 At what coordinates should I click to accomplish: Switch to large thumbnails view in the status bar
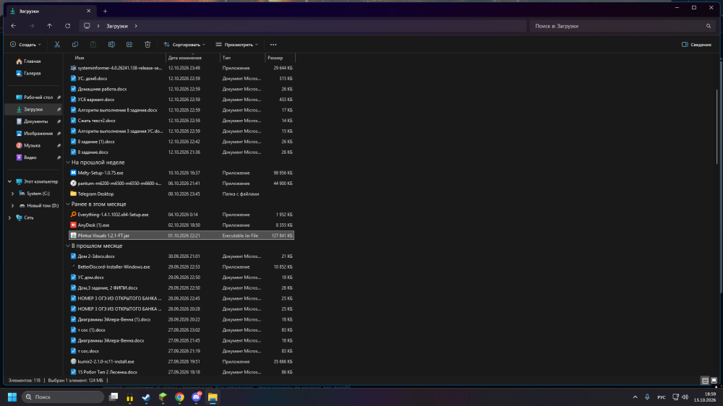pyautogui.click(x=714, y=381)
